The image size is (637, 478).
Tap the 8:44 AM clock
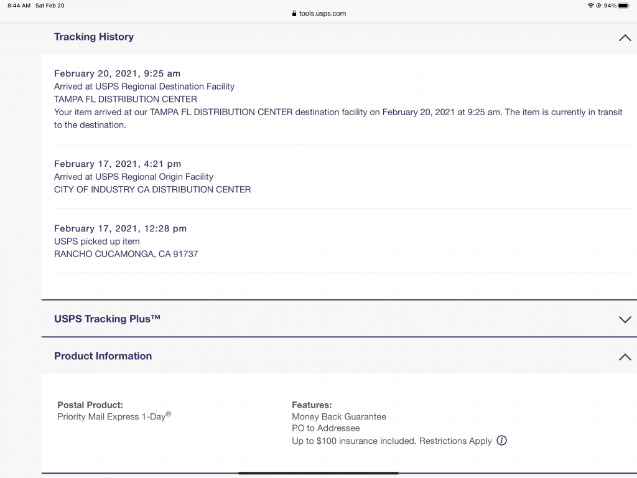pos(19,6)
